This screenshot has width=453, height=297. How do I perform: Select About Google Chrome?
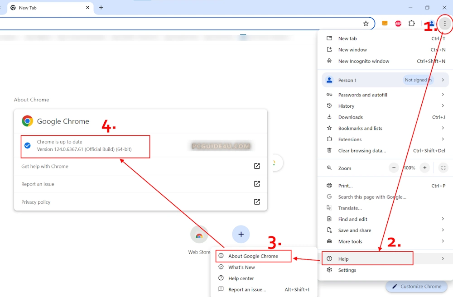253,256
